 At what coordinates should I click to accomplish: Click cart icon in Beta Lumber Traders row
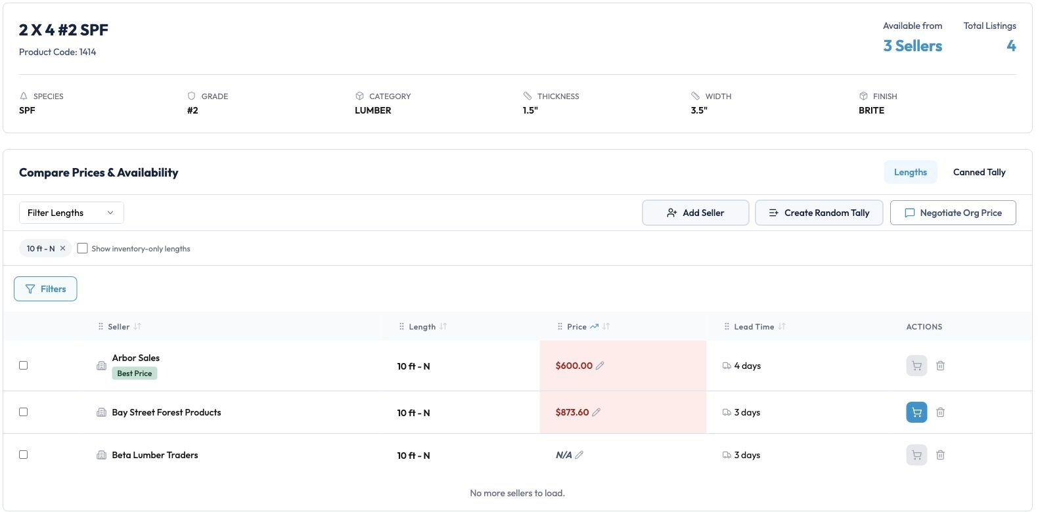click(x=916, y=455)
